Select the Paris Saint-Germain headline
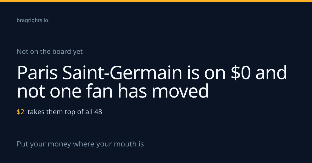This screenshot has width=312, height=163. (x=152, y=82)
